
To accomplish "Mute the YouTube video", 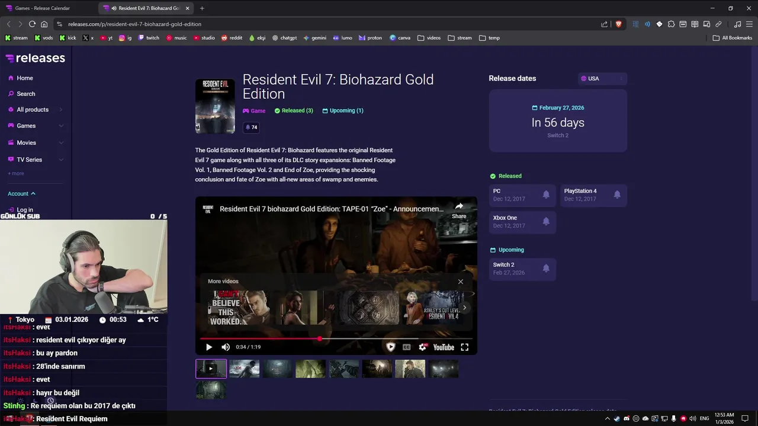I will tap(226, 347).
